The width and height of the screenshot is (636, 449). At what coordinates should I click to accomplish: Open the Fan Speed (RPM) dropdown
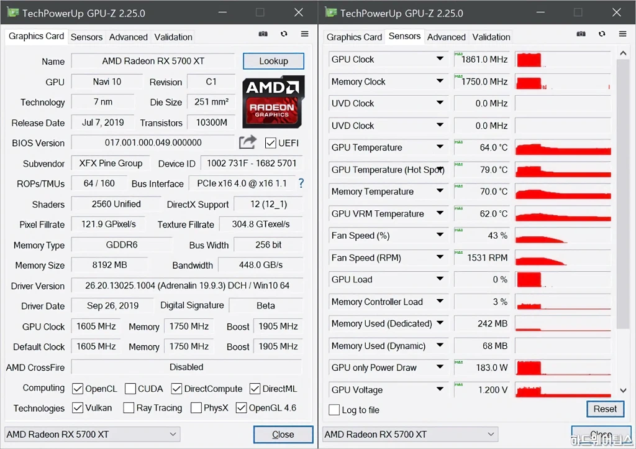(440, 257)
